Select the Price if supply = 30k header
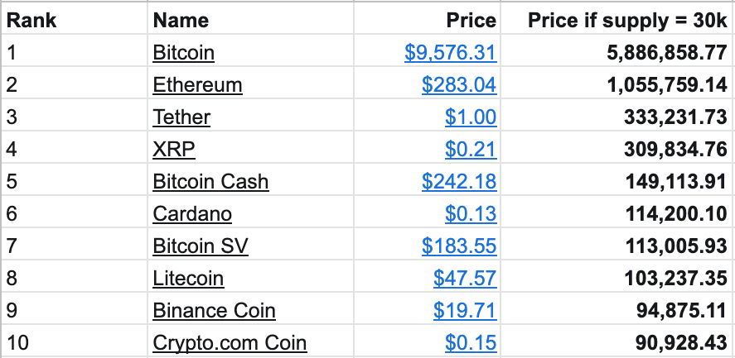The image size is (735, 358). (617, 20)
